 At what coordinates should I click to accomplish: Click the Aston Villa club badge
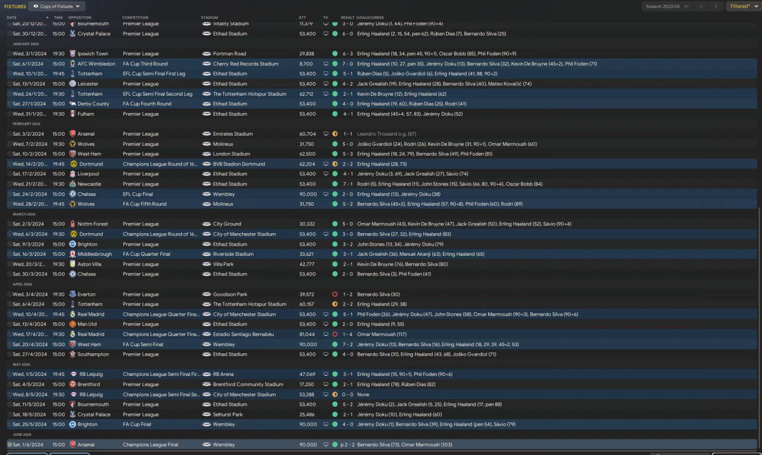click(x=73, y=264)
